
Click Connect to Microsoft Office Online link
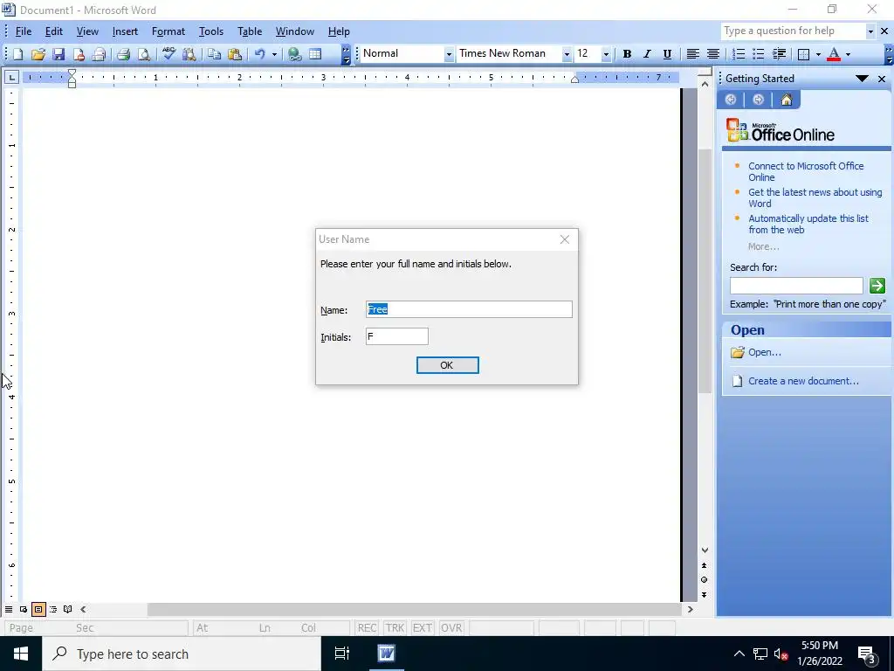[x=806, y=172]
